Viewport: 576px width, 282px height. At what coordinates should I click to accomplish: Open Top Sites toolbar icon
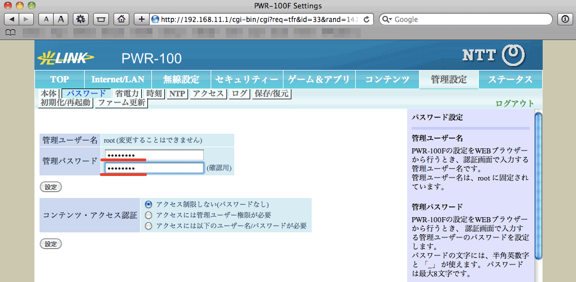tap(101, 19)
